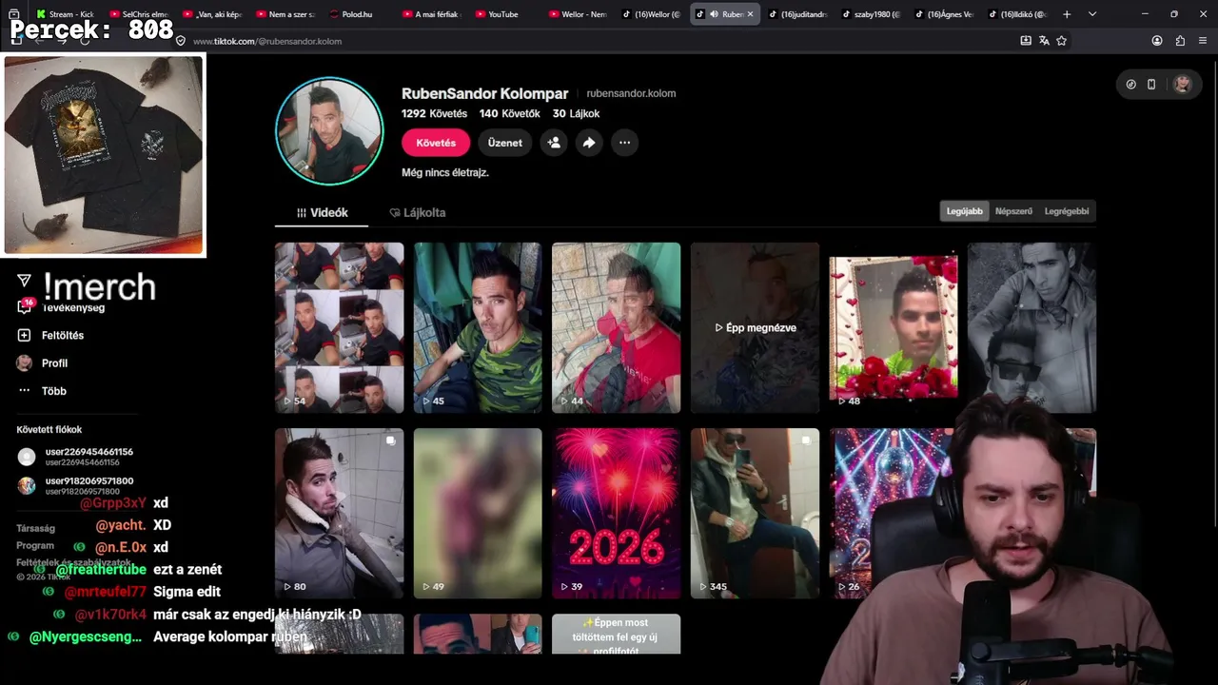Screen dimensions: 1218x685
Task: Open a new browser tab with the plus
Action: (1067, 14)
